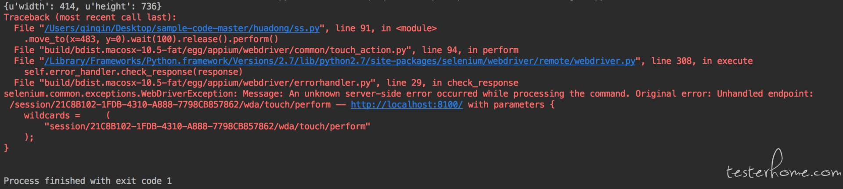This screenshot has height=189, width=843.
Task: Open the selenium webdriver.py file link
Action: [x=340, y=61]
